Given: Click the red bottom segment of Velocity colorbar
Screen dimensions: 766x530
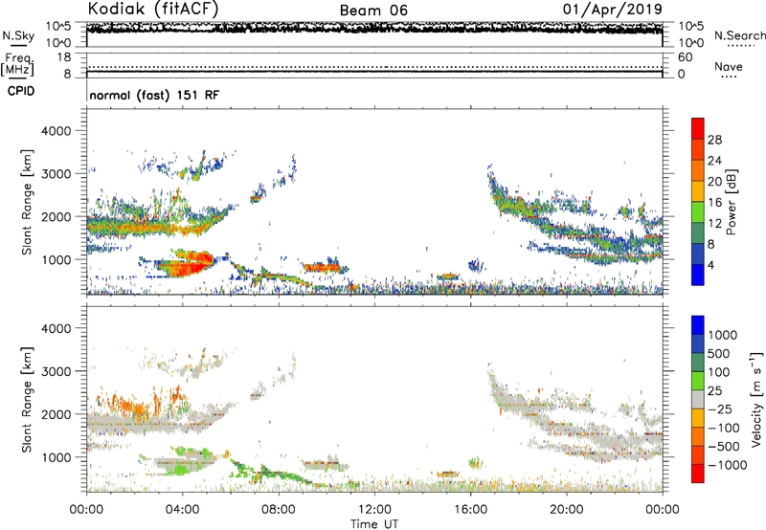Looking at the screenshot, I should pyautogui.click(x=698, y=474).
